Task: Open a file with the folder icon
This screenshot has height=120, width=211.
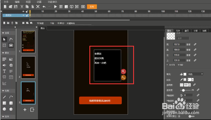Action: pyautogui.click(x=10, y=7)
